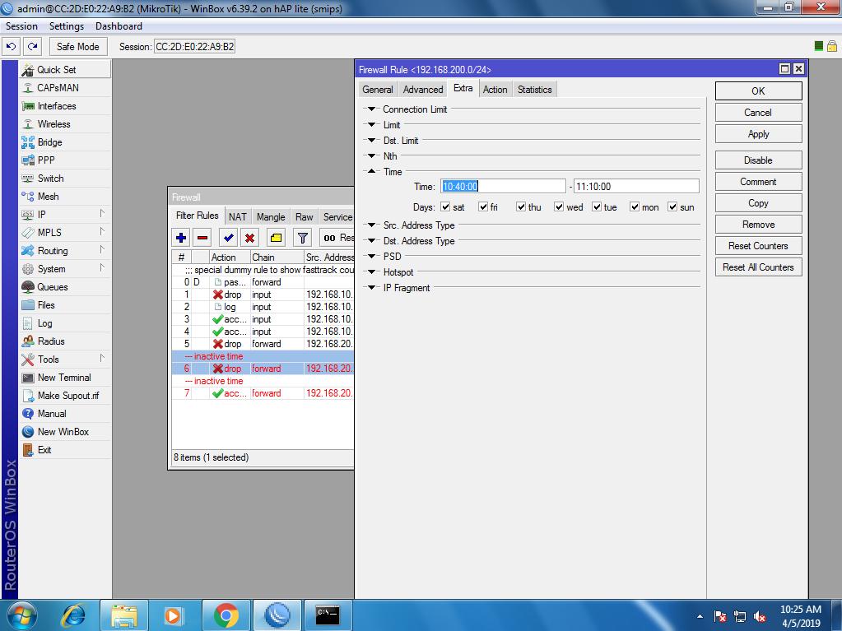The height and width of the screenshot is (631, 842).
Task: Open the Mangle tab in Firewall window
Action: pos(271,216)
